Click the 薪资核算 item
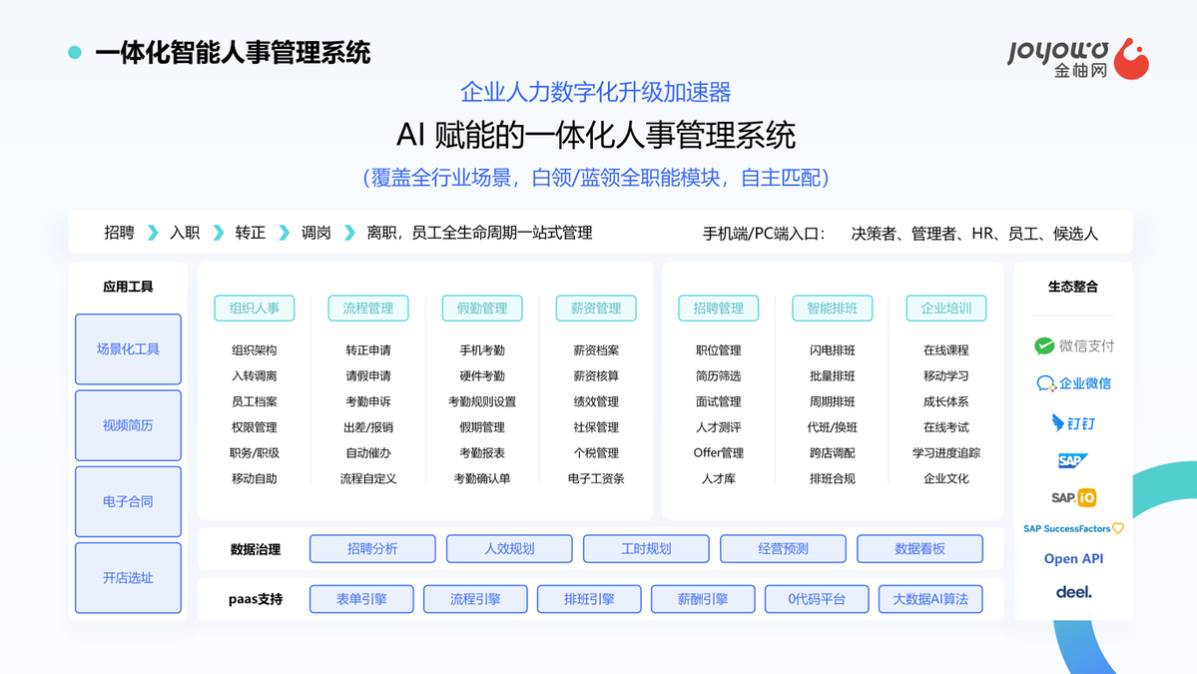 point(596,376)
